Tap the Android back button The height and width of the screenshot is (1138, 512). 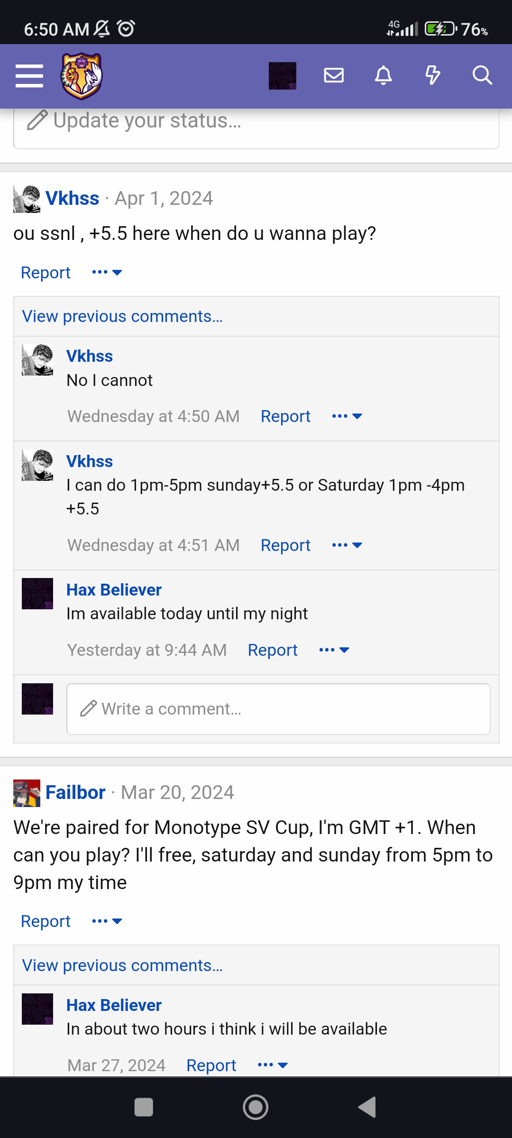[367, 1107]
